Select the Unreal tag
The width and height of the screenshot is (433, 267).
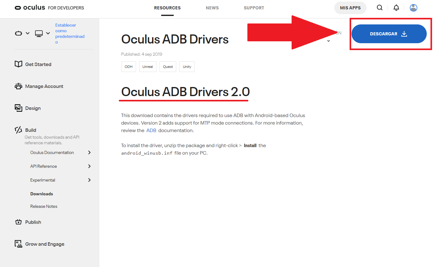[x=148, y=67]
